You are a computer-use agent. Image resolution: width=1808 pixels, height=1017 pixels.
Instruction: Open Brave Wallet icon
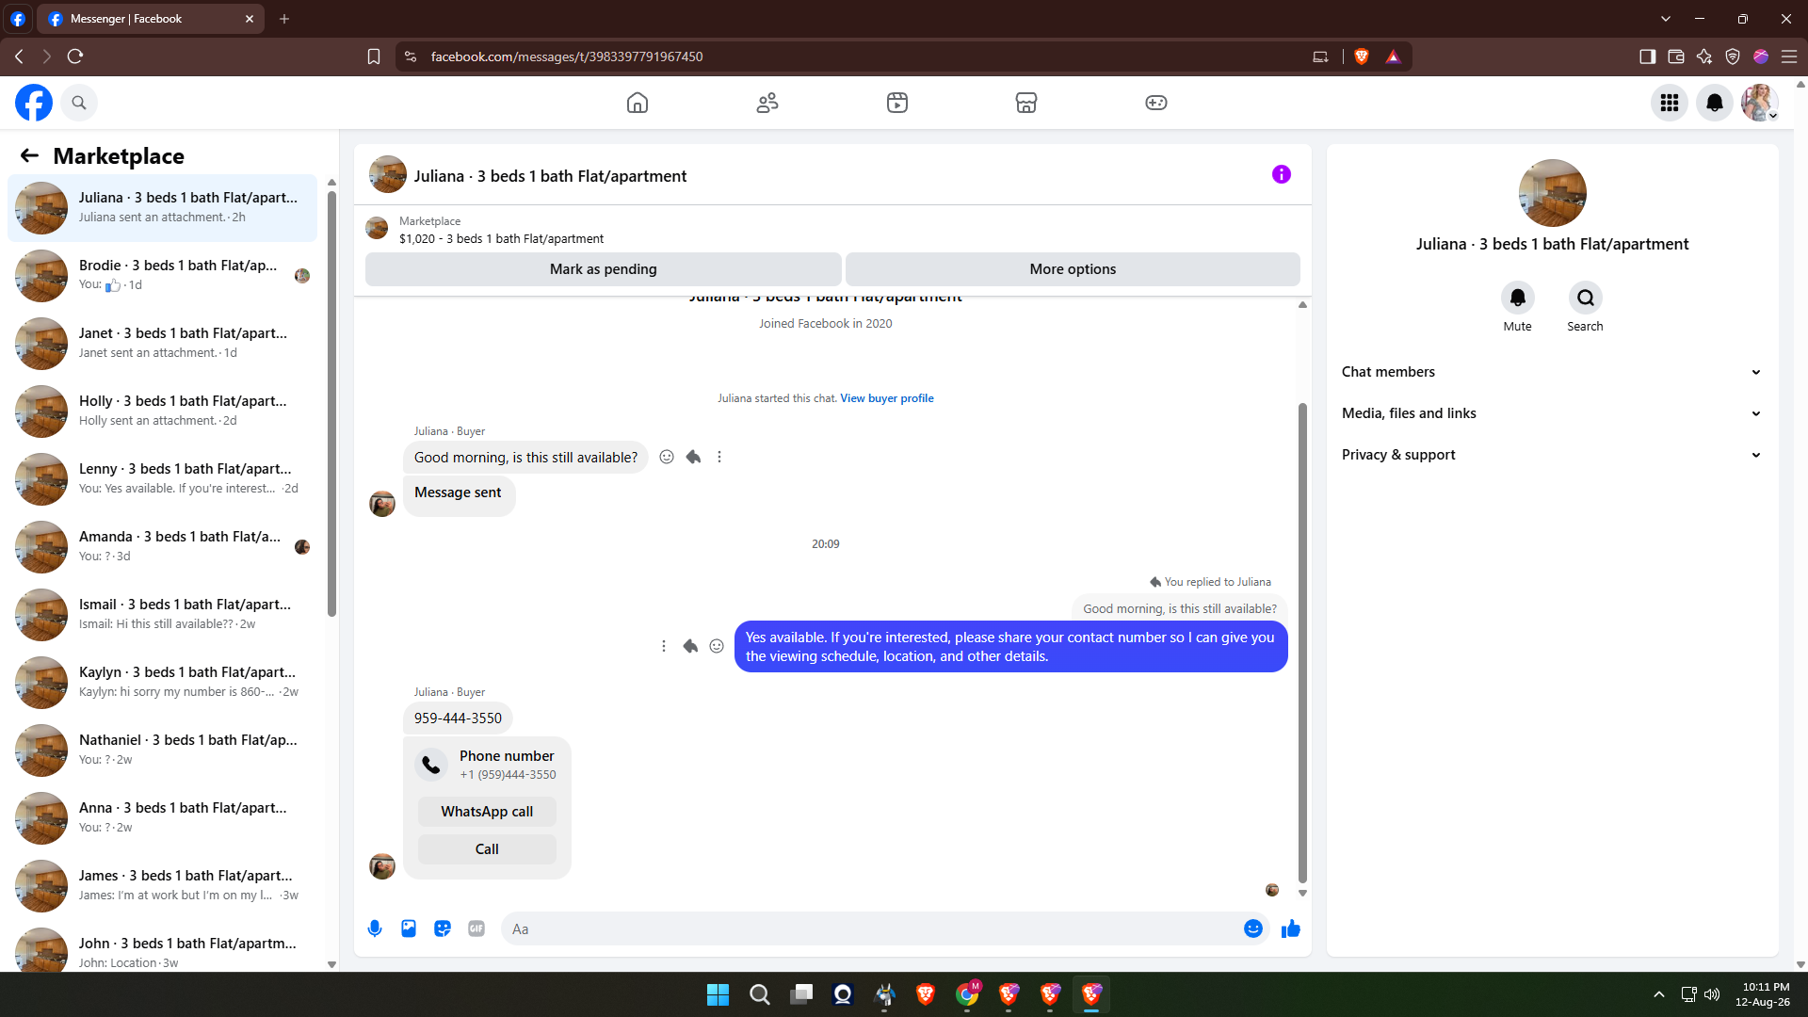tap(1676, 56)
